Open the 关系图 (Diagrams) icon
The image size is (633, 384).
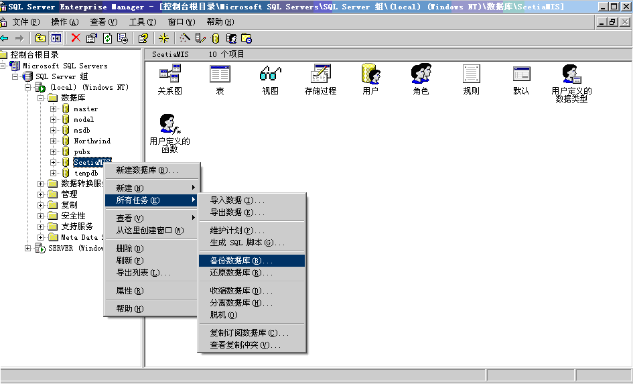[169, 74]
